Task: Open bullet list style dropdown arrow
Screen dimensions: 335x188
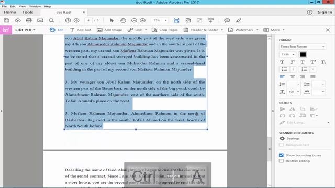Action: pyautogui.click(x=293, y=69)
